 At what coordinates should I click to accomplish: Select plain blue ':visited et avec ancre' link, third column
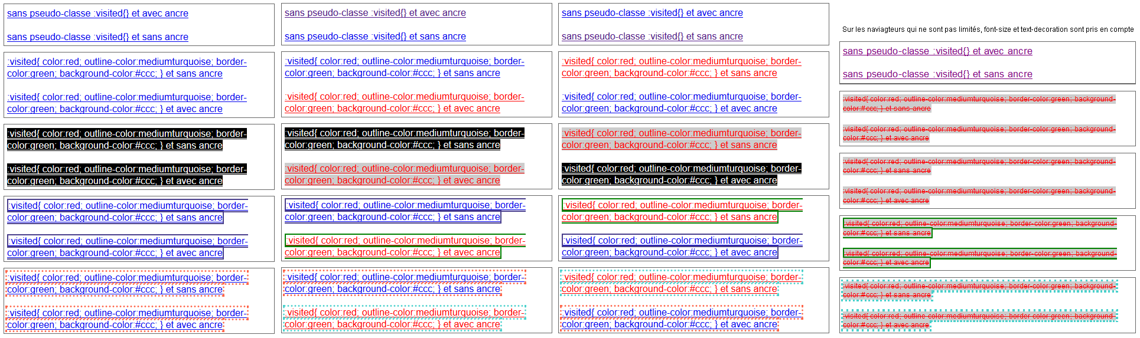click(x=682, y=102)
